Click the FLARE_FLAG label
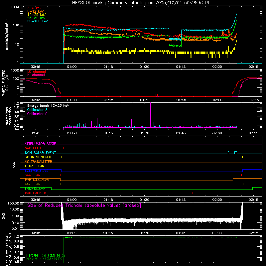 point(35,166)
